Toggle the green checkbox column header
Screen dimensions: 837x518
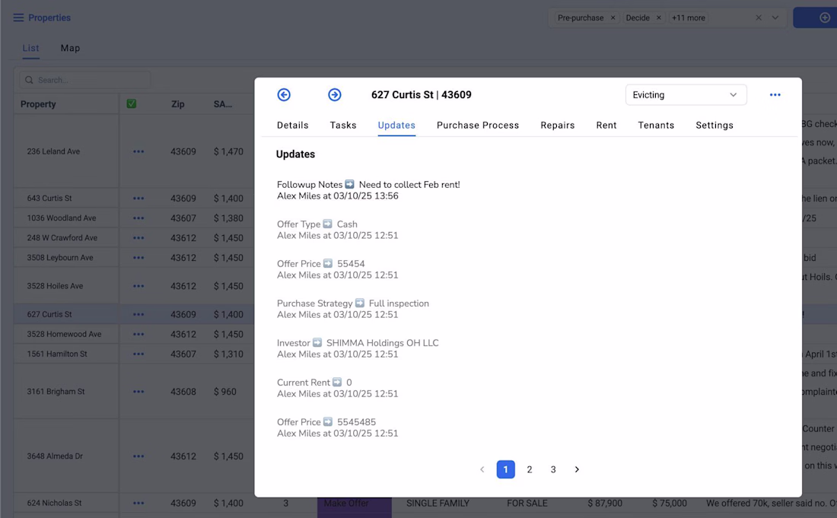pyautogui.click(x=132, y=104)
